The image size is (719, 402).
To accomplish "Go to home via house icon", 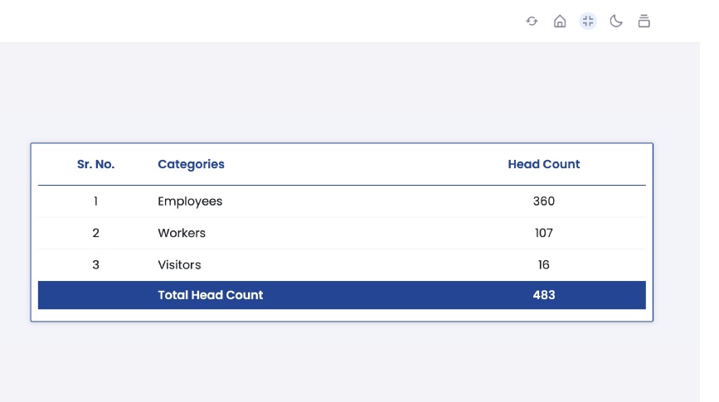I will (560, 22).
